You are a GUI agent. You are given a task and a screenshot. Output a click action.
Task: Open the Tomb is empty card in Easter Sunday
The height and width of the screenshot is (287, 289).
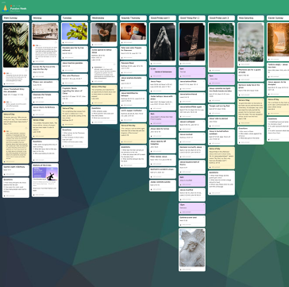tap(278, 71)
